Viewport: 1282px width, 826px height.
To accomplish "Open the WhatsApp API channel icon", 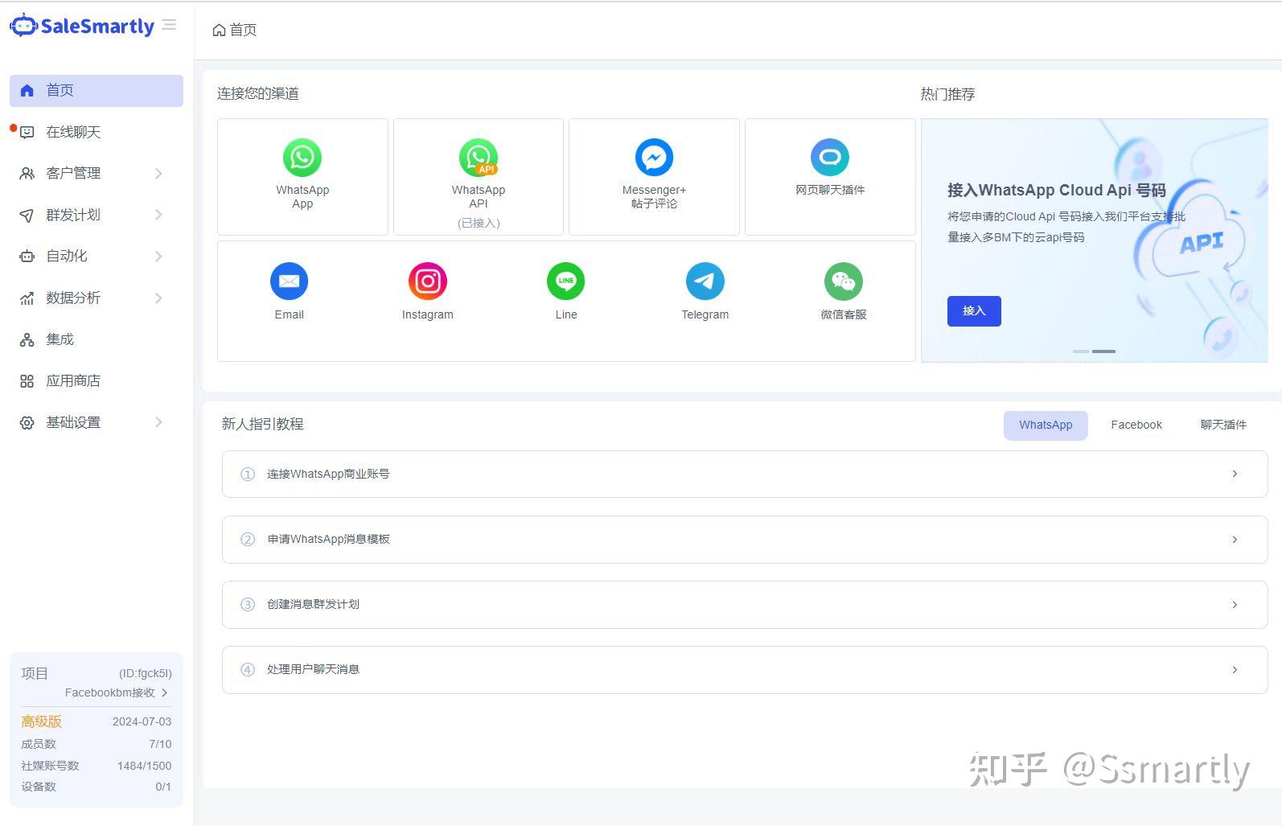I will 479,157.
